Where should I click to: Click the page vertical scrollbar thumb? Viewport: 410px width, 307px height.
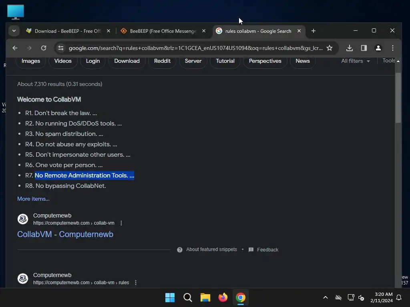[398, 98]
